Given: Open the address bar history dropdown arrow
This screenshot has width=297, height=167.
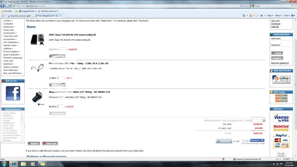Looking at the screenshot, I should tap(240, 6).
